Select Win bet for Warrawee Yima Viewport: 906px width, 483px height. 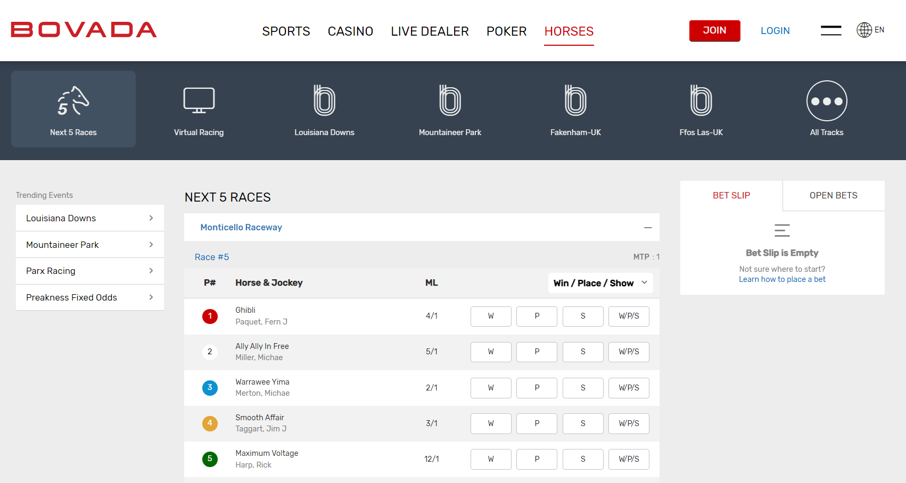click(x=491, y=388)
